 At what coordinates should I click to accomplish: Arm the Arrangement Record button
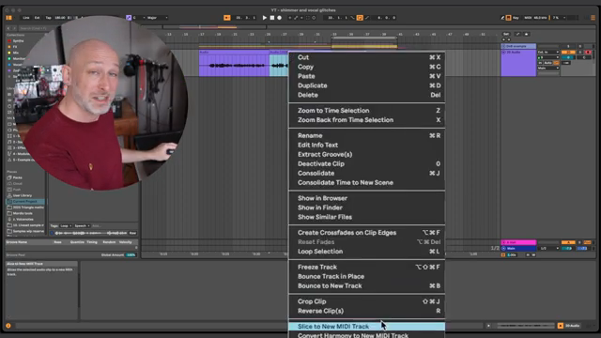point(280,18)
